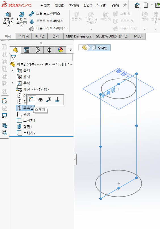160x229 pixels.
Task: Toggle visibility eye icon in context toolbar
Action: (x=40, y=100)
